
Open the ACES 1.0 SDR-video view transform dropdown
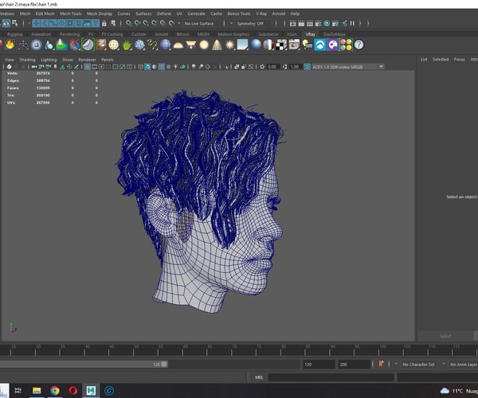point(348,67)
